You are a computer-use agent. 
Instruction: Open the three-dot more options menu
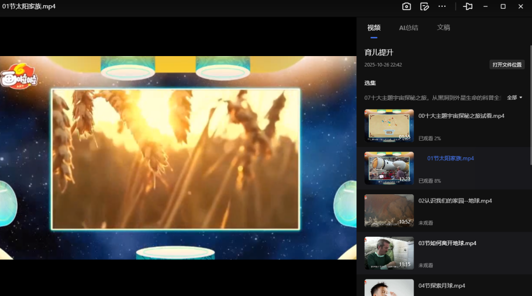tap(442, 6)
